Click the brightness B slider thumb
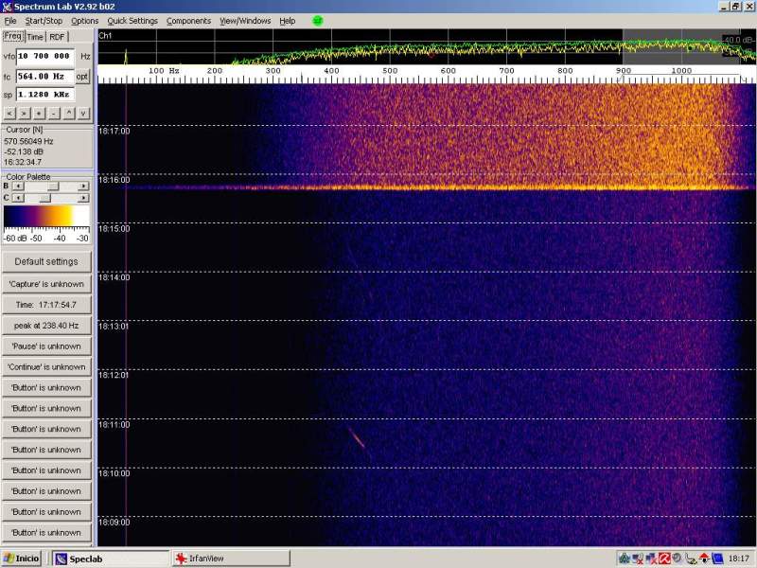The image size is (757, 568). [54, 186]
